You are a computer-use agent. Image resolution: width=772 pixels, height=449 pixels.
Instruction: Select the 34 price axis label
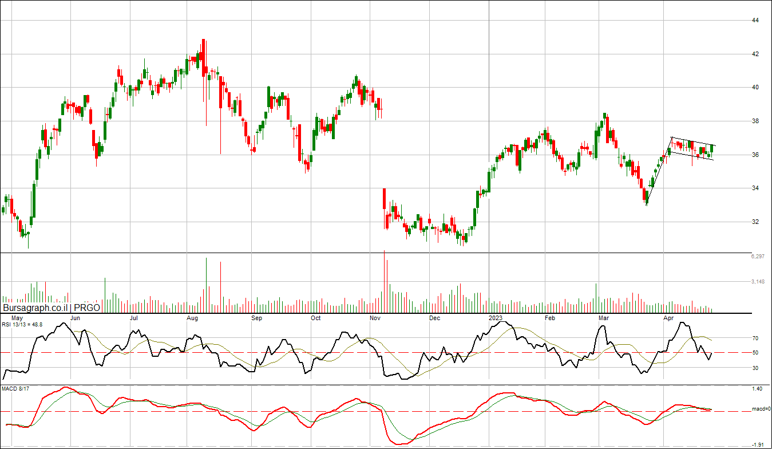755,188
